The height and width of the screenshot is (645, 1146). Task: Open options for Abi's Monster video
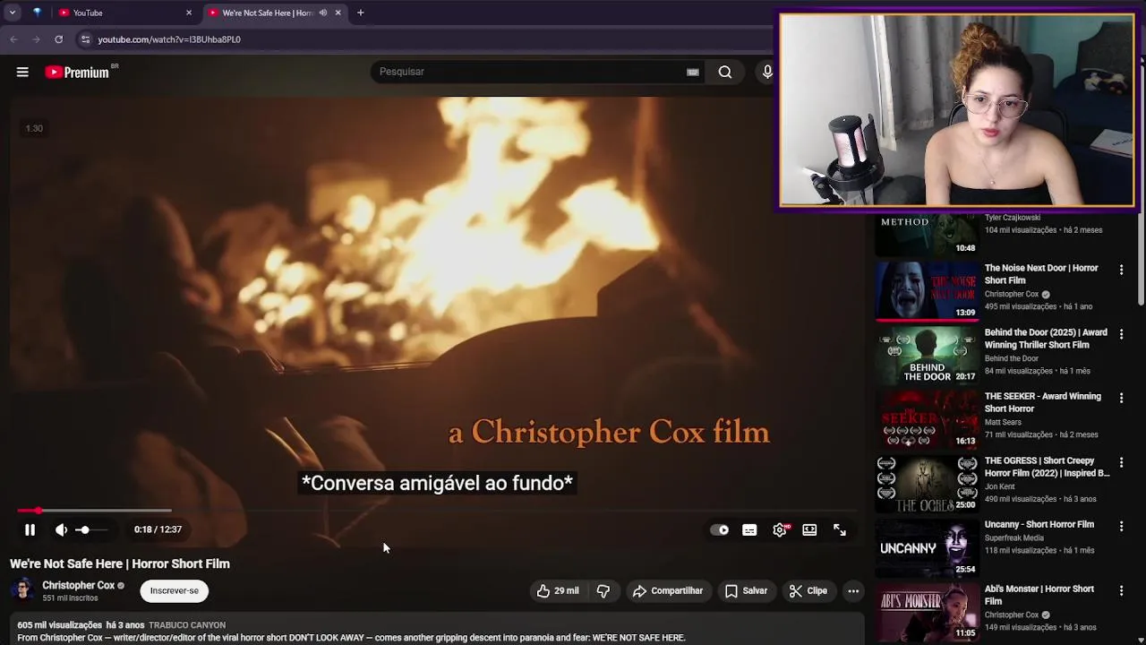[x=1121, y=590]
